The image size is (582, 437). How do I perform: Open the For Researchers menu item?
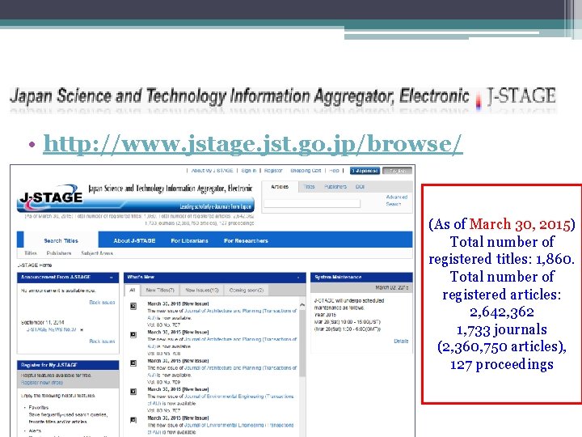(x=246, y=241)
